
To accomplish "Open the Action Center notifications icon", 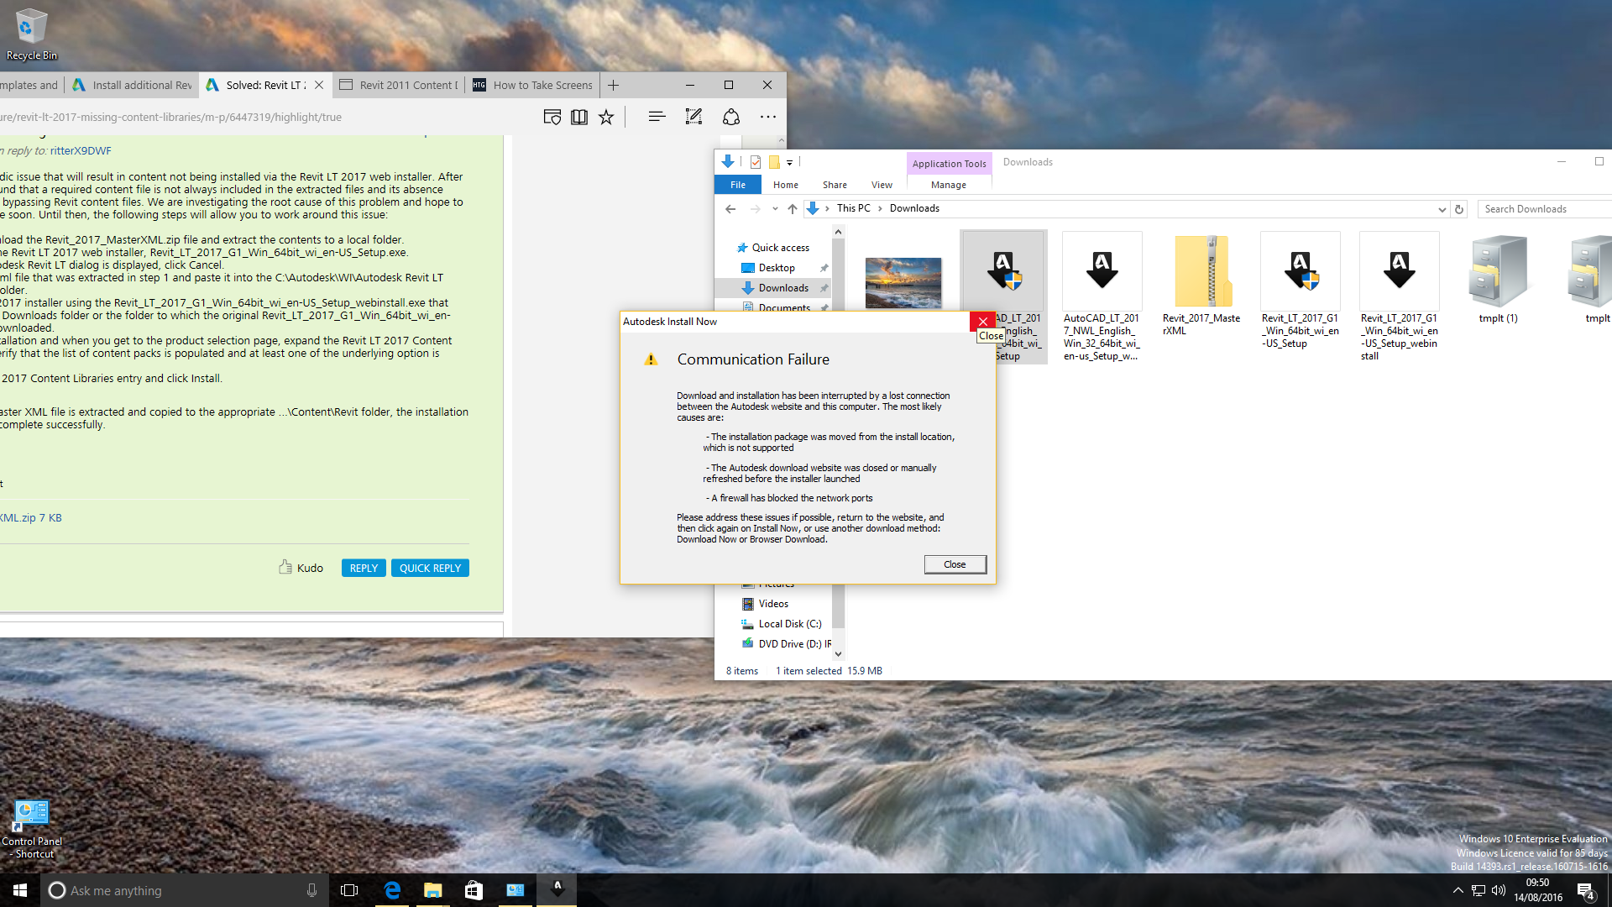I will [x=1585, y=890].
